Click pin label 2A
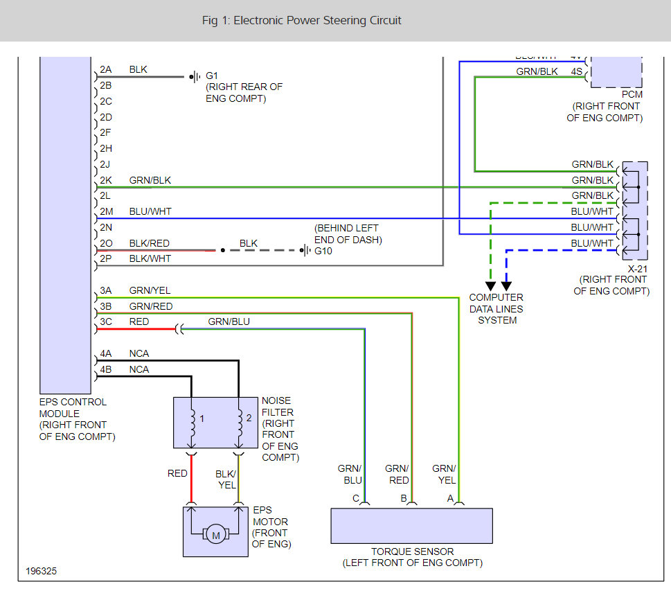Image resolution: width=671 pixels, height=591 pixels. pos(106,69)
